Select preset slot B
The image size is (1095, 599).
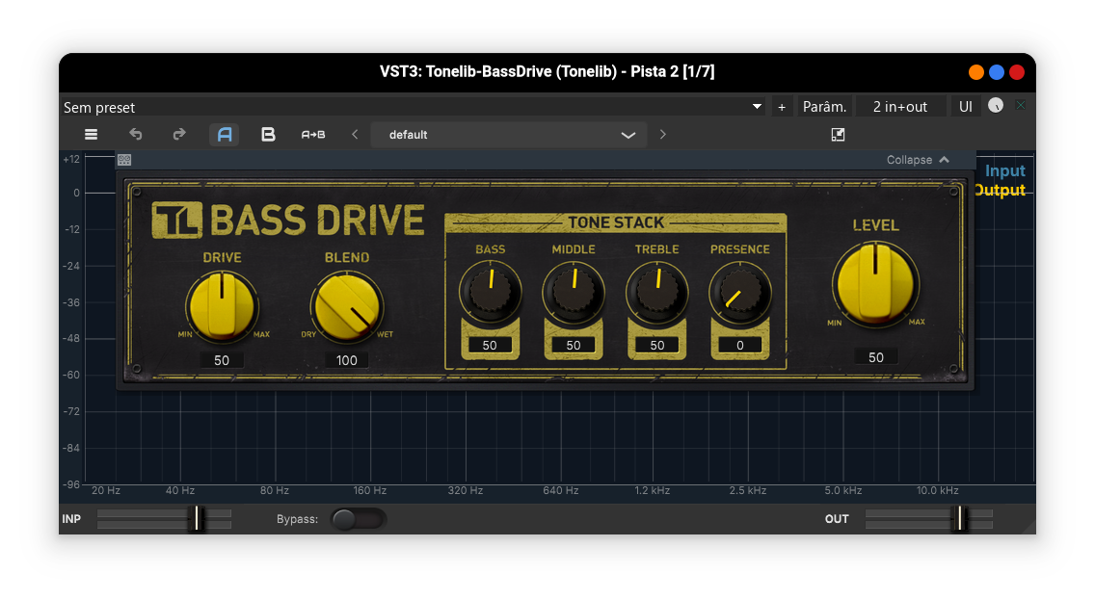[268, 134]
